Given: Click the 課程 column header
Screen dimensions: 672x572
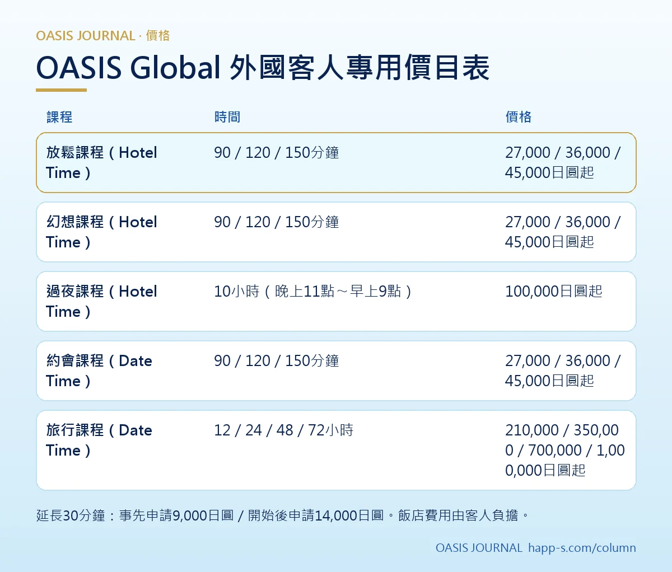Looking at the screenshot, I should [59, 117].
